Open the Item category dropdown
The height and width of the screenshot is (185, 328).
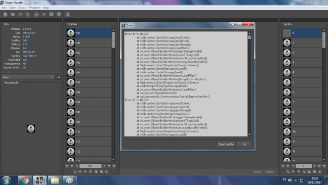(x=28, y=77)
